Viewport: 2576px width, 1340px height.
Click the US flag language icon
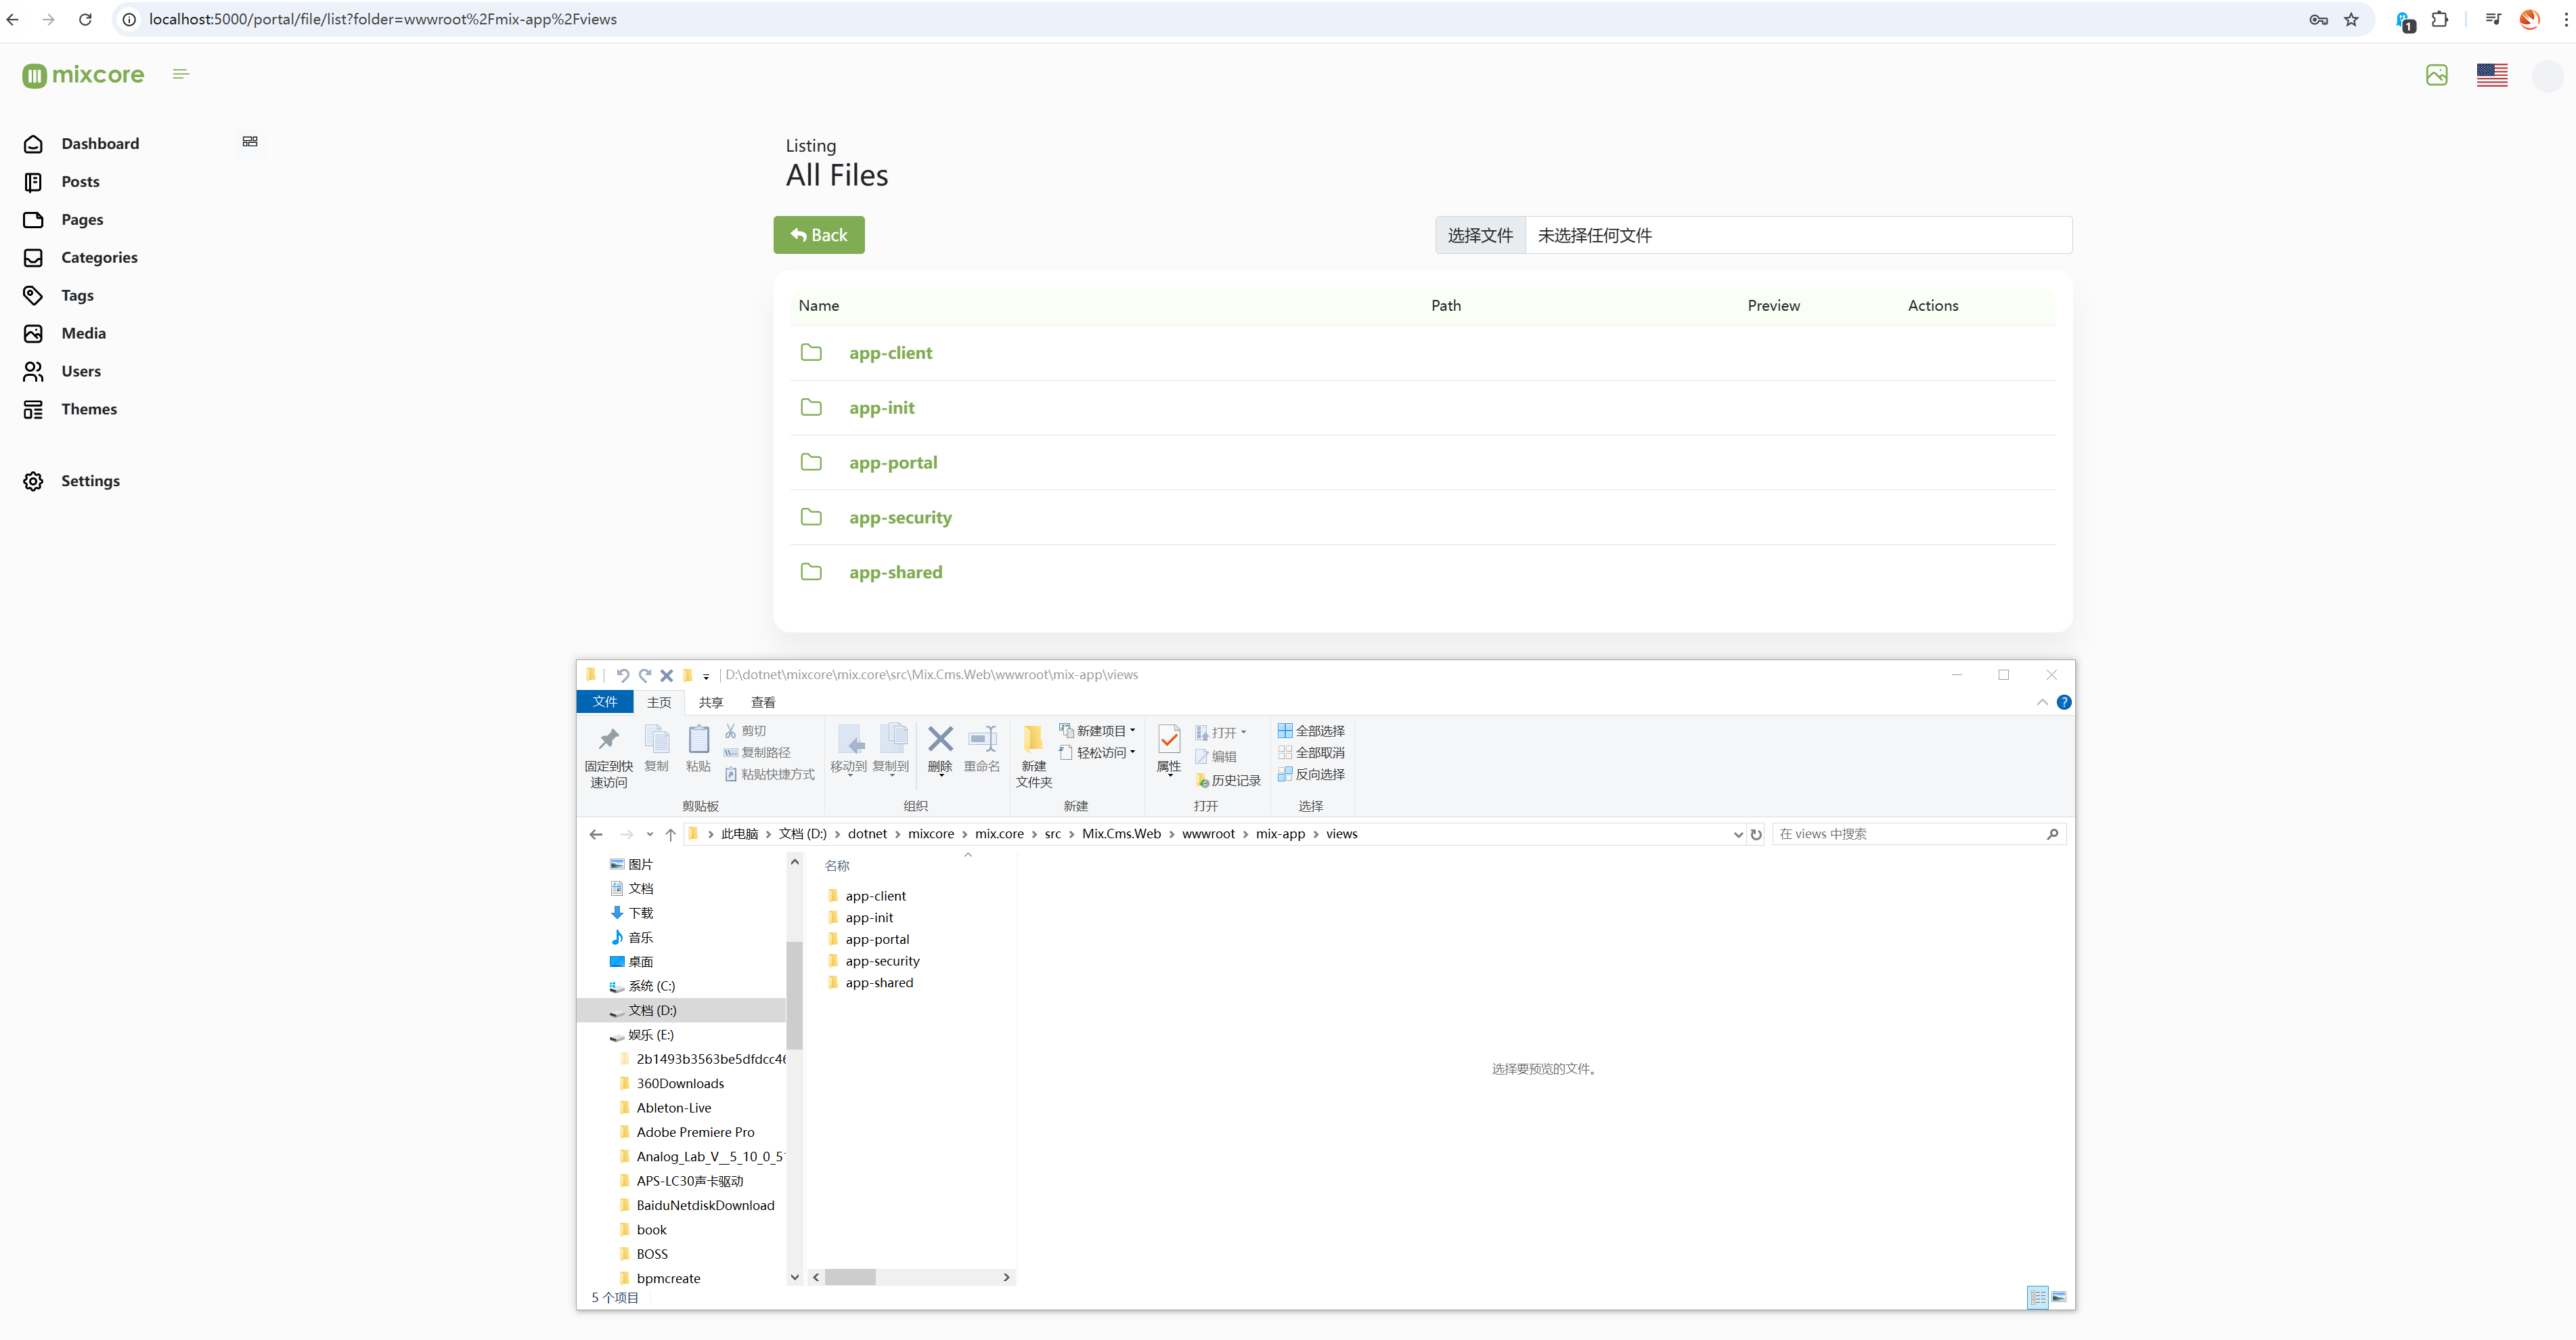2491,75
